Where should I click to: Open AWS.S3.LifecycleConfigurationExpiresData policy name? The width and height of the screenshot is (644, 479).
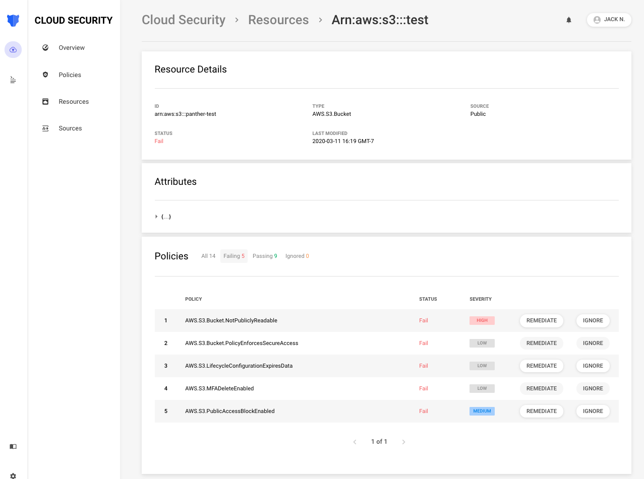point(239,366)
